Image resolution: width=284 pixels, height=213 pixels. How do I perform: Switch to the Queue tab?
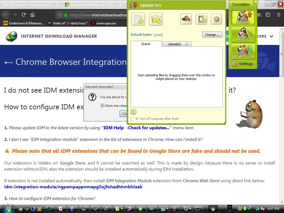146,44
